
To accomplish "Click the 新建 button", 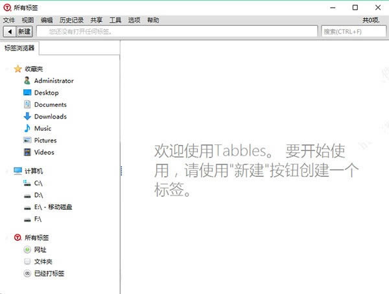I will tap(25, 31).
